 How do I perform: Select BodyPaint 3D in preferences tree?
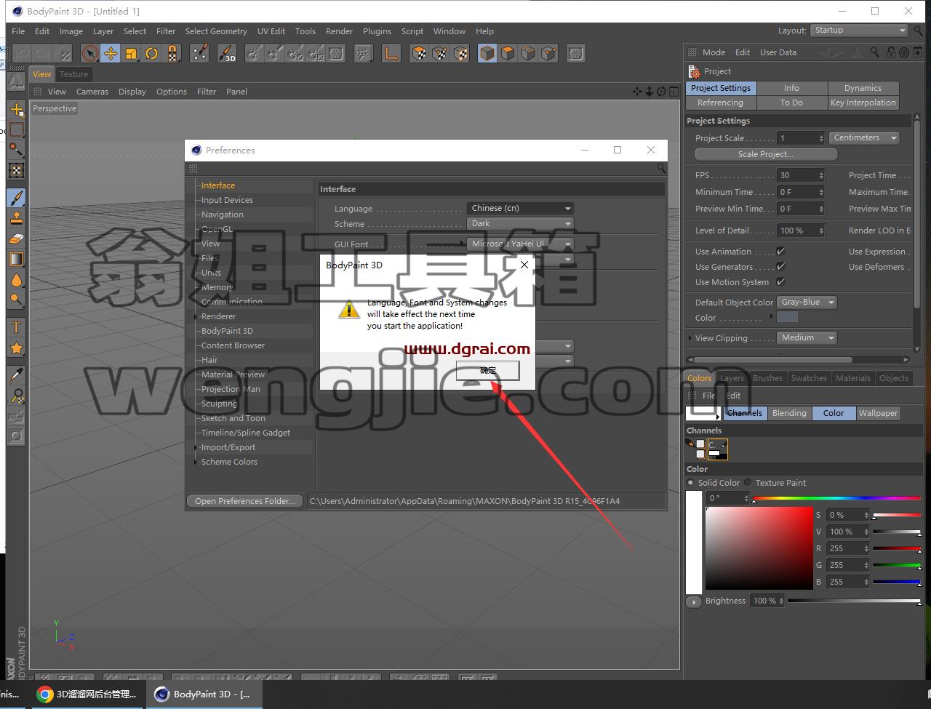tap(227, 331)
